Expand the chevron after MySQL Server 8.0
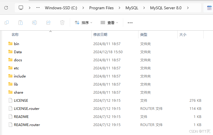Screen dimensions: 213x135 pyautogui.click(x=188, y=8)
